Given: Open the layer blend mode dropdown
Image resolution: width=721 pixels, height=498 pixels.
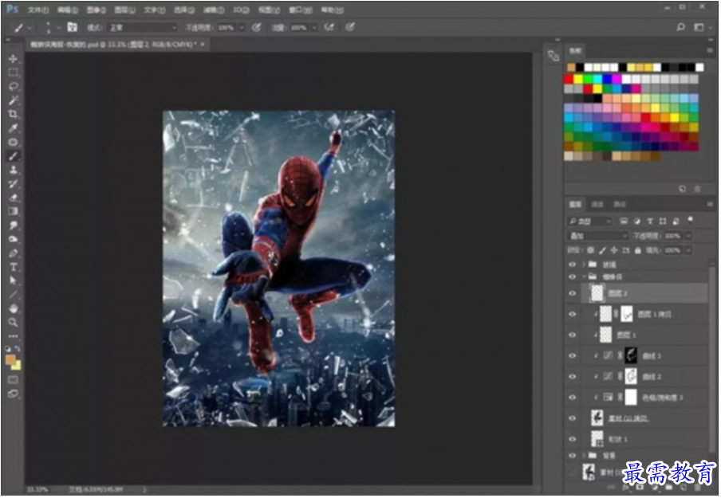Looking at the screenshot, I should 597,236.
